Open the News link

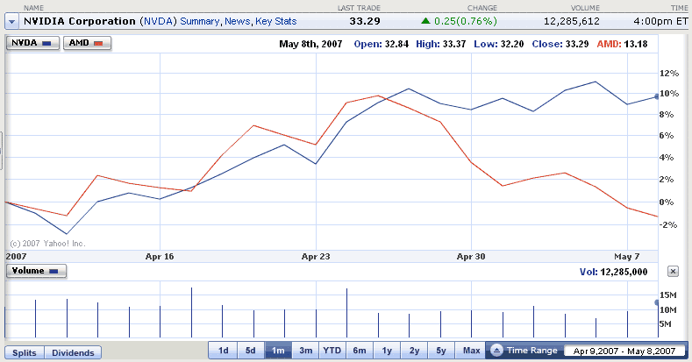(238, 21)
